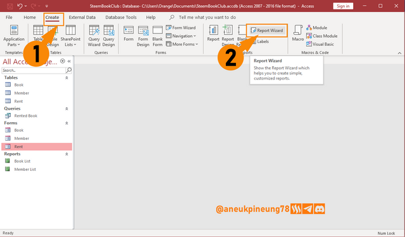Focus the navigation pane Search box
405x237 pixels.
pyautogui.click(x=34, y=70)
